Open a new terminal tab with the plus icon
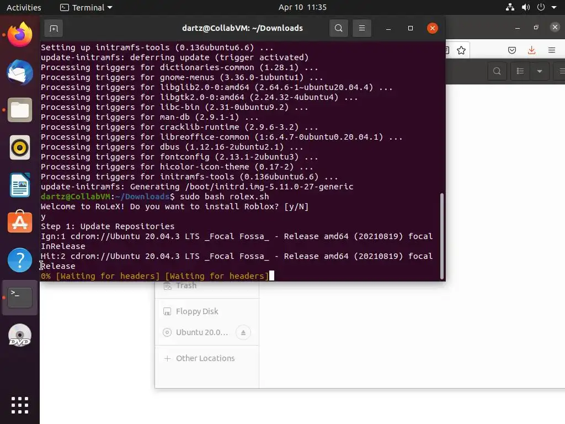Viewport: 565px width, 424px height. click(x=54, y=29)
